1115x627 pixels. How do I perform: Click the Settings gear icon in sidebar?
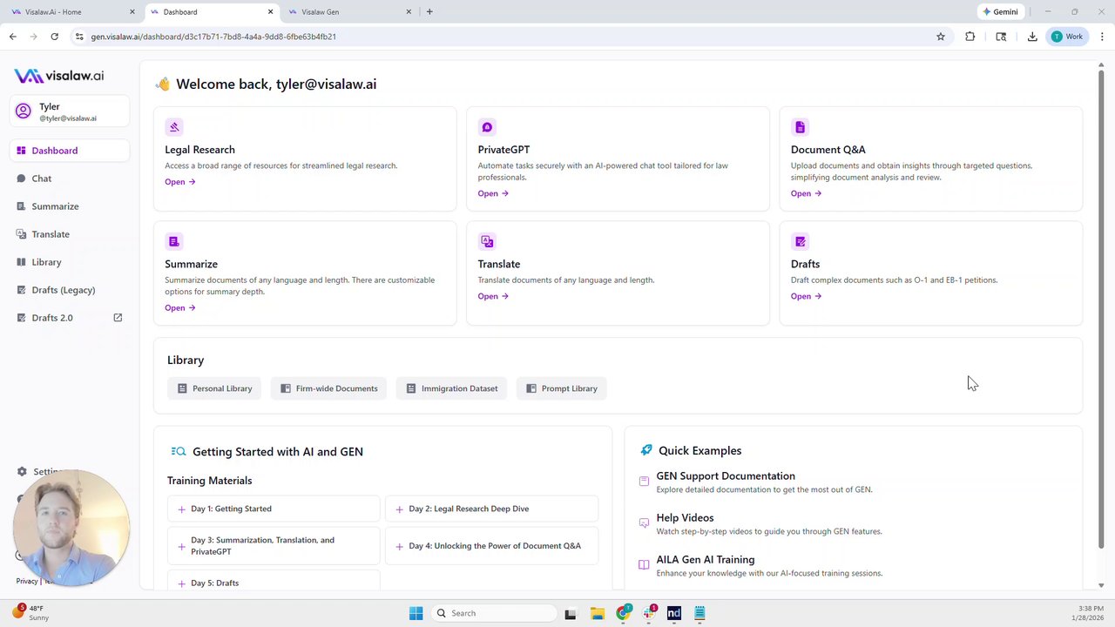pos(22,472)
